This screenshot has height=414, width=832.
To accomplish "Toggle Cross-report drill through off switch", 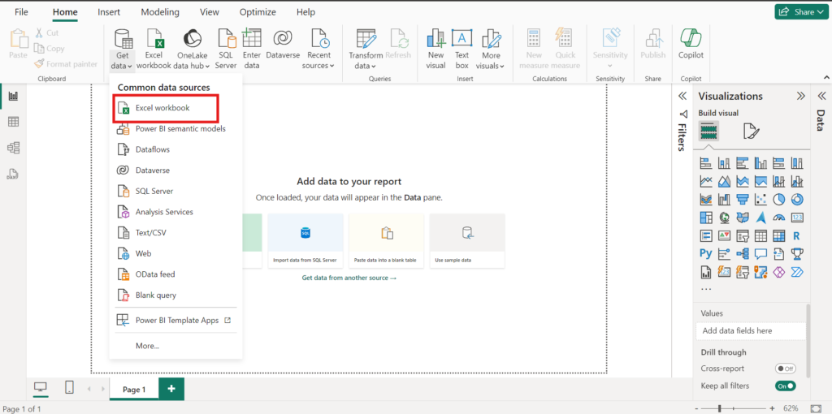I will click(x=786, y=369).
